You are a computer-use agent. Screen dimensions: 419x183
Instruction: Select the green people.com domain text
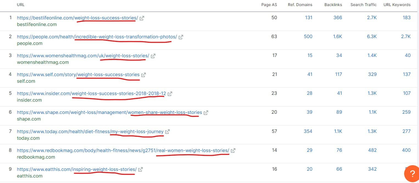(30, 43)
